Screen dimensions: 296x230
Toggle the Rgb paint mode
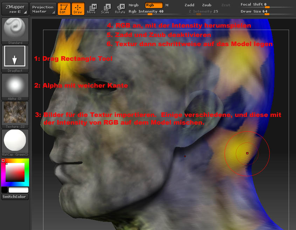[x=154, y=5]
